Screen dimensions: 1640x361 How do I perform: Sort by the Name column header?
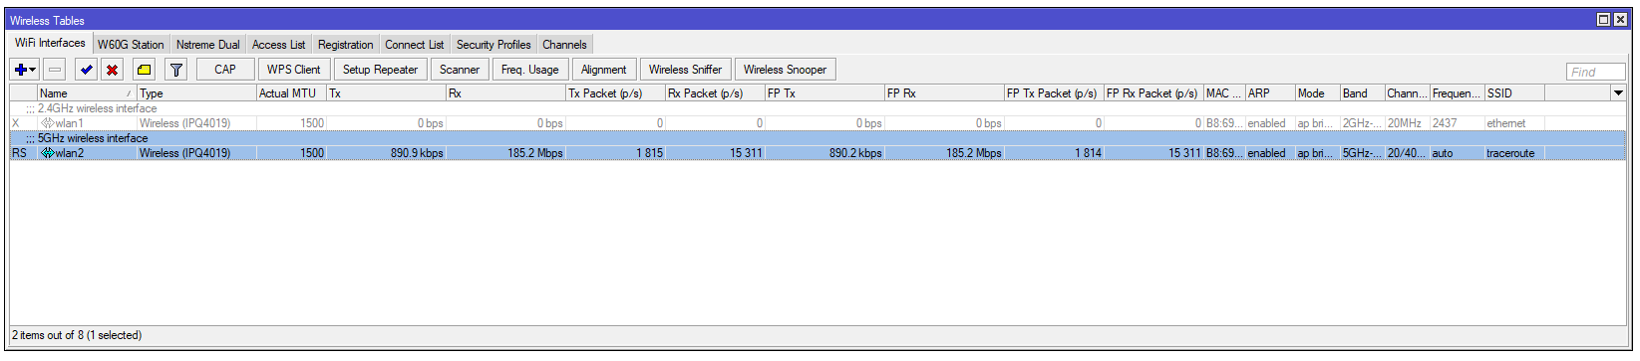coord(87,93)
